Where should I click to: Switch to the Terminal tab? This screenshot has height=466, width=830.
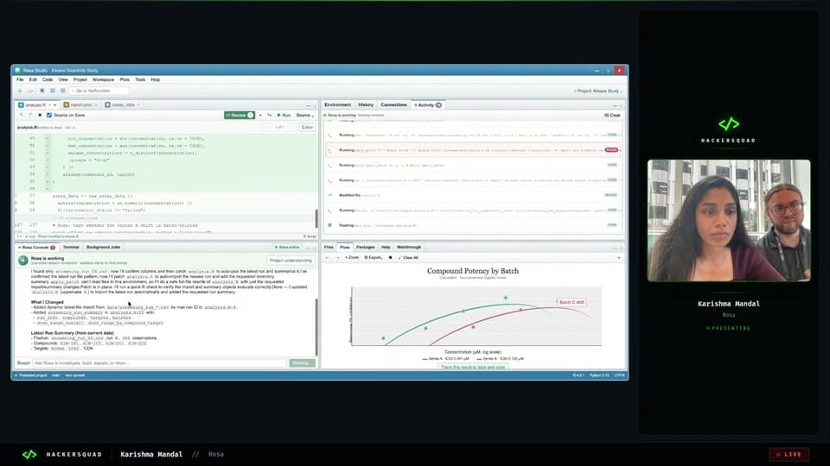pos(71,248)
